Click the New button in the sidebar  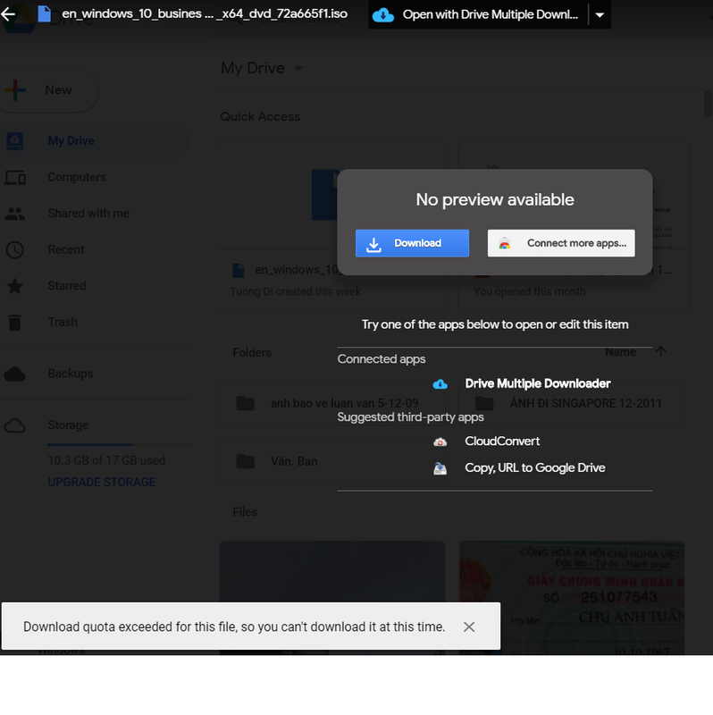pyautogui.click(x=48, y=90)
